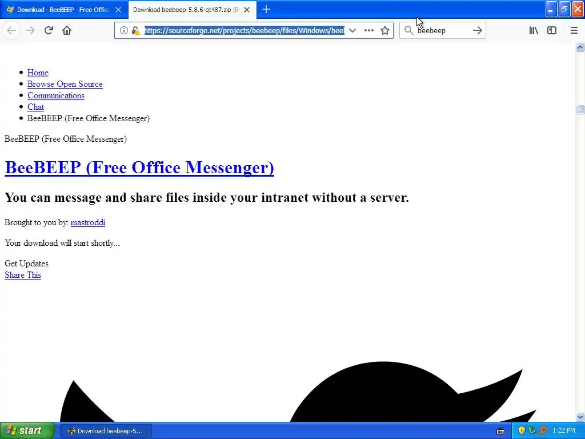Click the keyboard icon in the taskbar

click(500, 431)
